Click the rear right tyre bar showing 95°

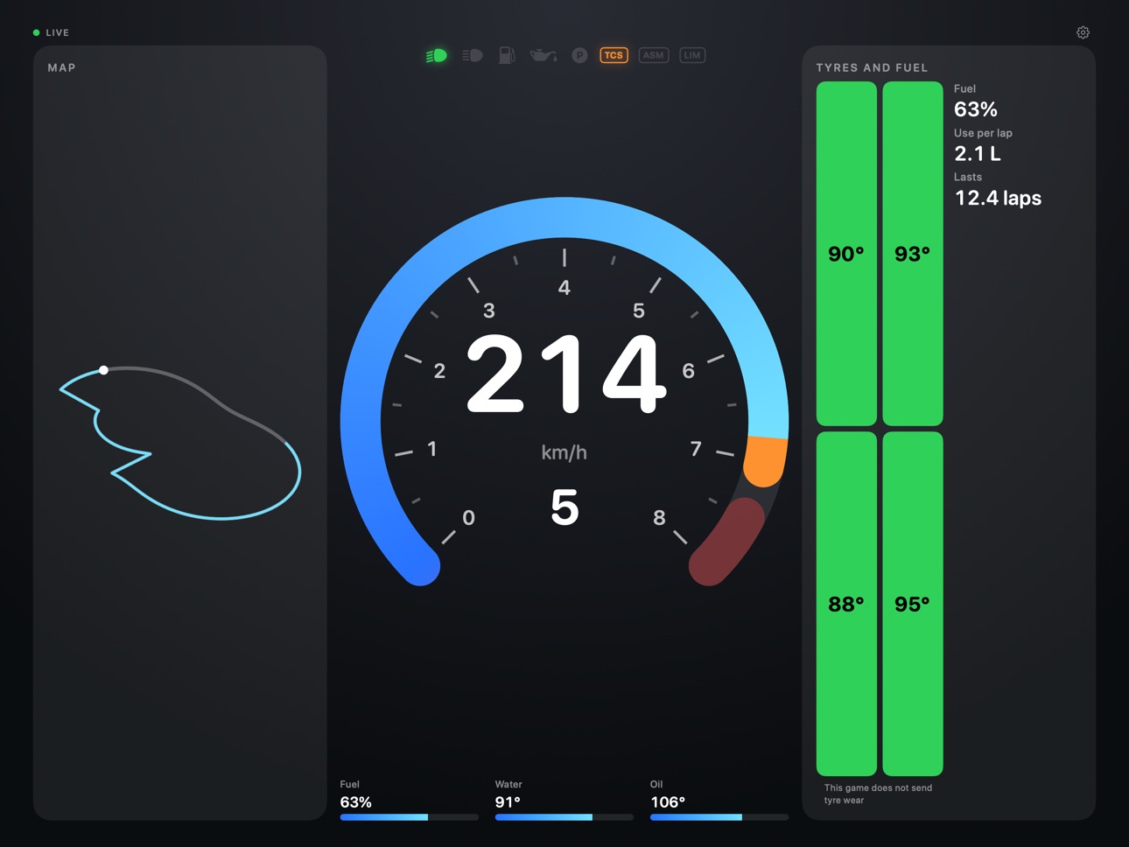click(912, 604)
